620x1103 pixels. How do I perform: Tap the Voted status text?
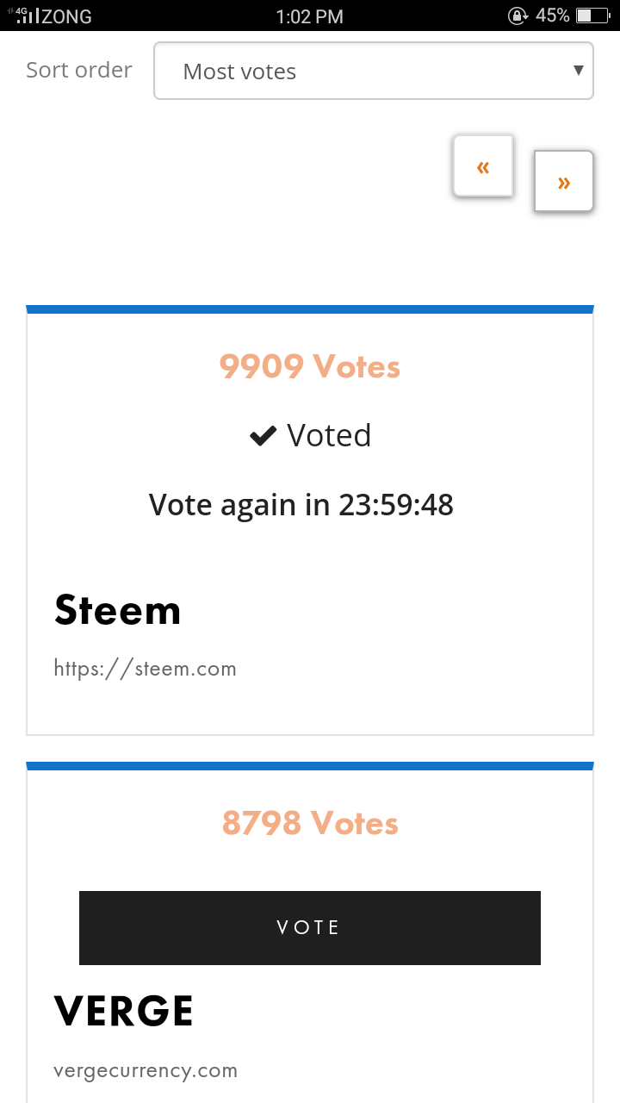[x=329, y=436]
